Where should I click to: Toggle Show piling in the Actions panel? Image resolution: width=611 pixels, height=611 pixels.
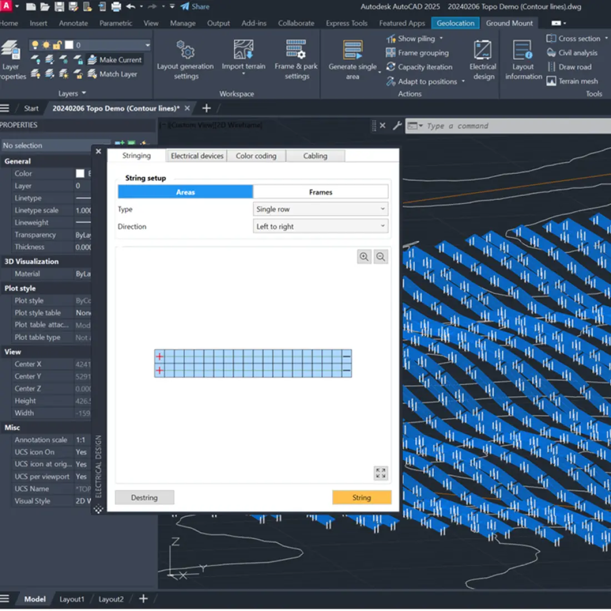415,38
